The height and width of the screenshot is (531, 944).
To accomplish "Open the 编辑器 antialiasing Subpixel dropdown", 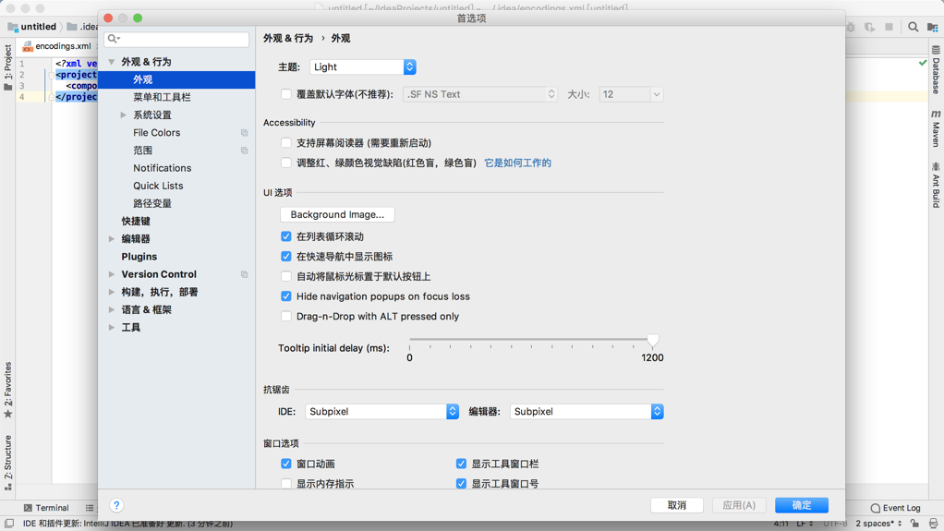I will (x=587, y=412).
